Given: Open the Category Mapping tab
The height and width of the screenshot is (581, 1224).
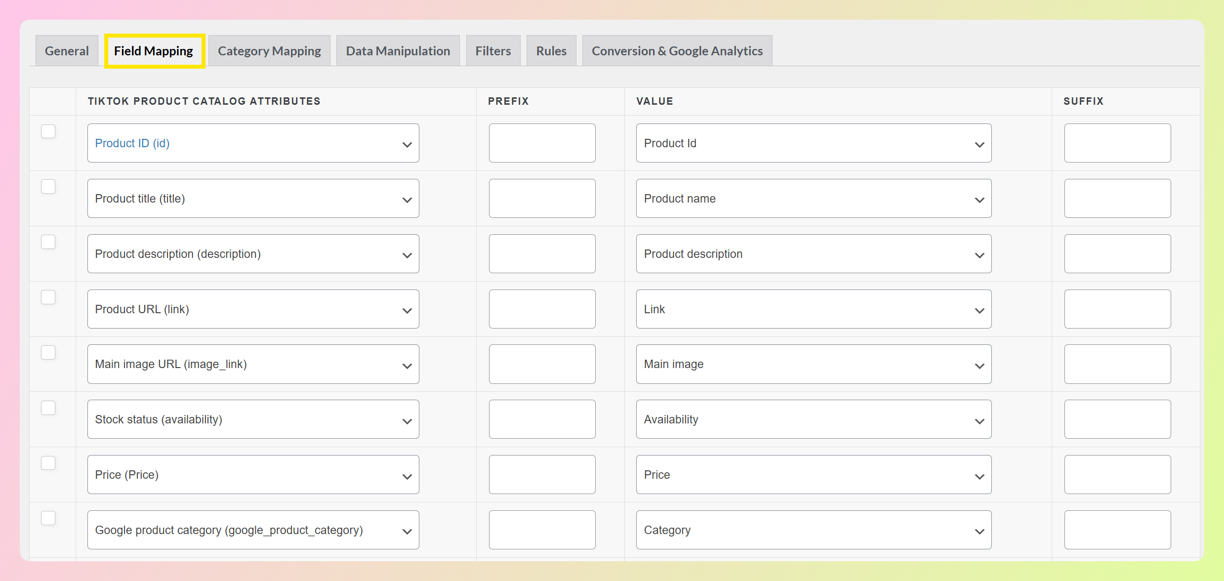Looking at the screenshot, I should 269,51.
